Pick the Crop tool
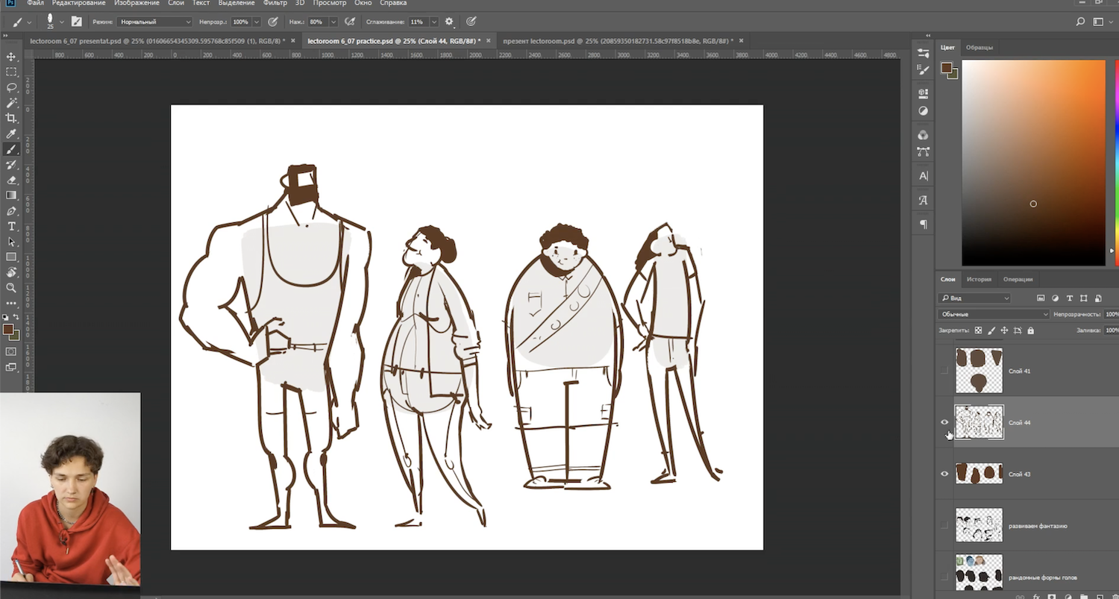Viewport: 1119px width, 599px height. 11,118
